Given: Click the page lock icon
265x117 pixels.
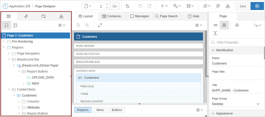Looking at the screenshot, I should pyautogui.click(x=127, y=6).
